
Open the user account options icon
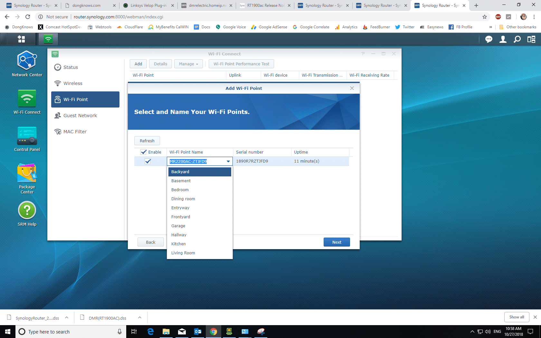[x=503, y=39]
